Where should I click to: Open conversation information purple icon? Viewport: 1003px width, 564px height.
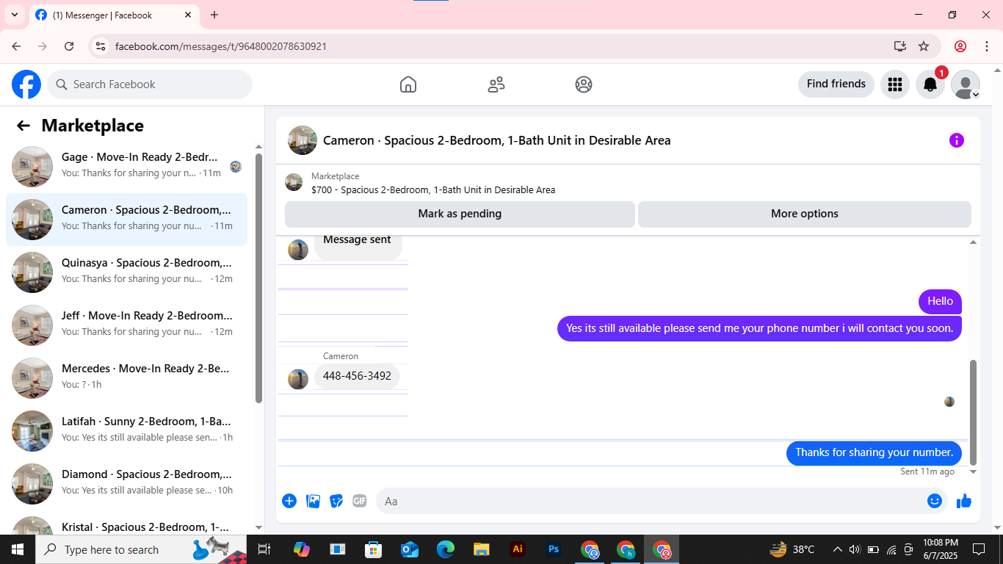pos(956,140)
